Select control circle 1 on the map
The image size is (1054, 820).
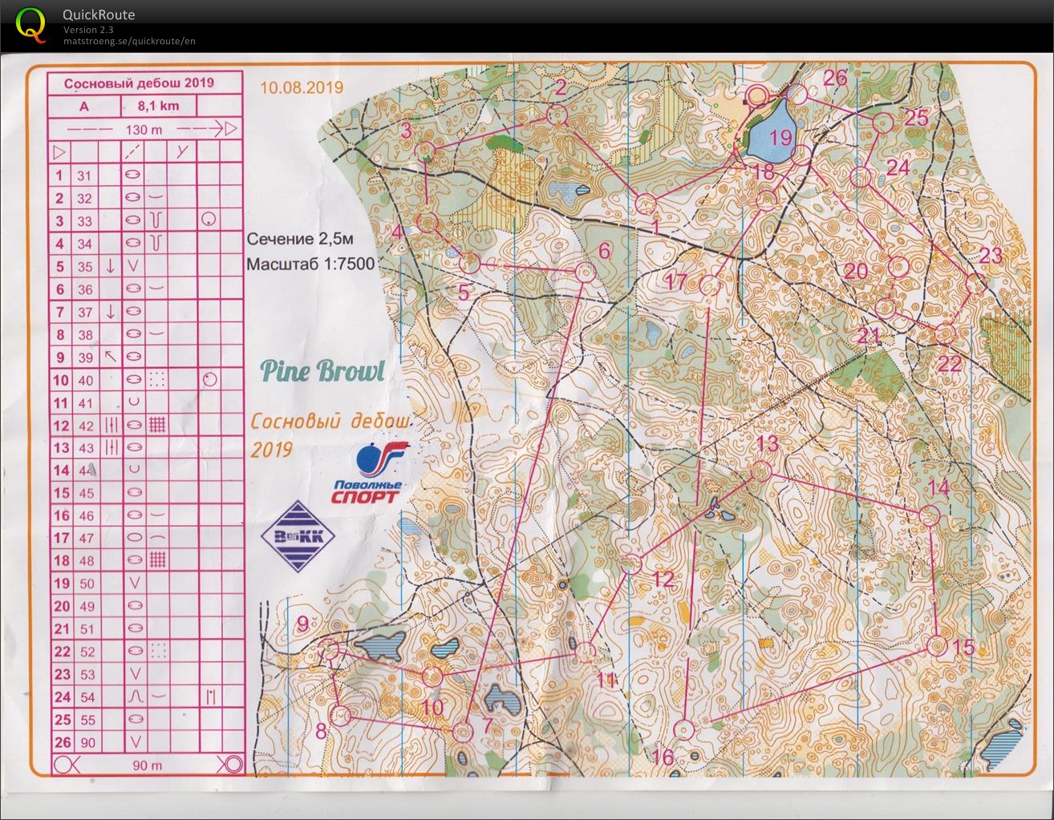(647, 203)
